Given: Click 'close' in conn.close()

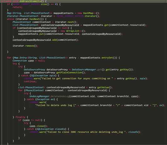Looking at the screenshot, I should 40,126.
